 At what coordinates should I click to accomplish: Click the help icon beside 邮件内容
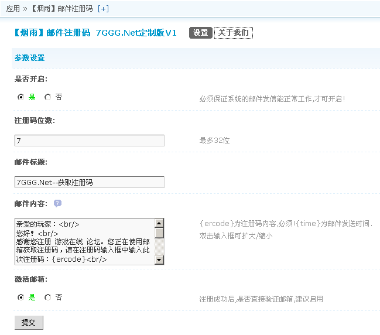tap(57, 203)
